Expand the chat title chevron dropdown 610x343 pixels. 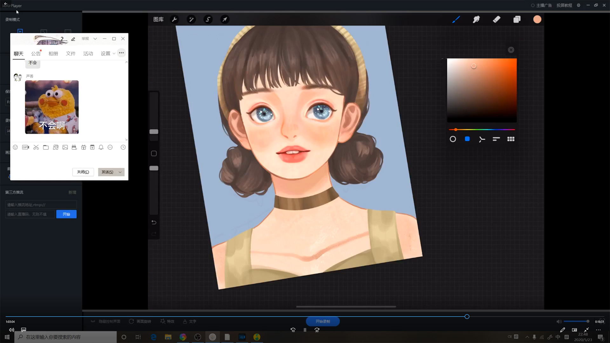(95, 39)
